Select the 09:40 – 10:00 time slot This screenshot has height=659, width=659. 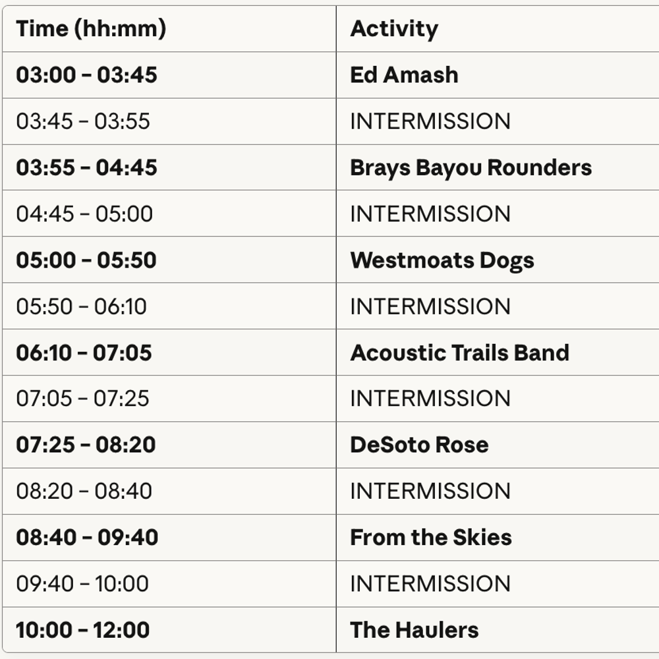tap(82, 583)
